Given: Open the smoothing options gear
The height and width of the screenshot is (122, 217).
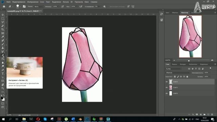Looking at the screenshot, I should pos(104,6).
